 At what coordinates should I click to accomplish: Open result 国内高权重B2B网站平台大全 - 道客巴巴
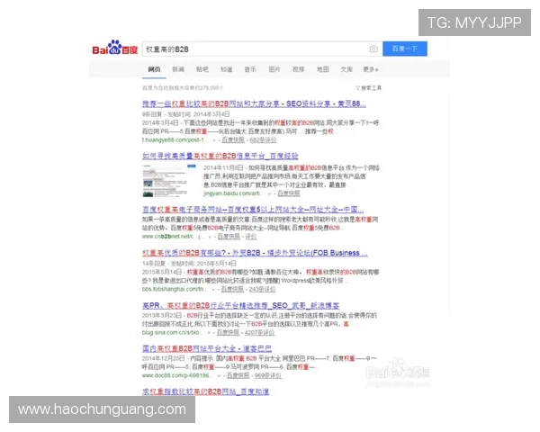(207, 348)
